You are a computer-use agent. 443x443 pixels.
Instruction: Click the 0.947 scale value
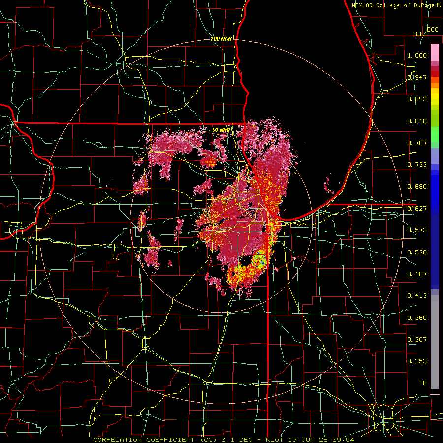coord(417,77)
